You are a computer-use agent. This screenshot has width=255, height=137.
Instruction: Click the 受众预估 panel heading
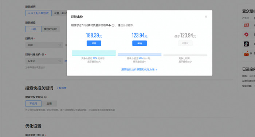tap(248, 11)
